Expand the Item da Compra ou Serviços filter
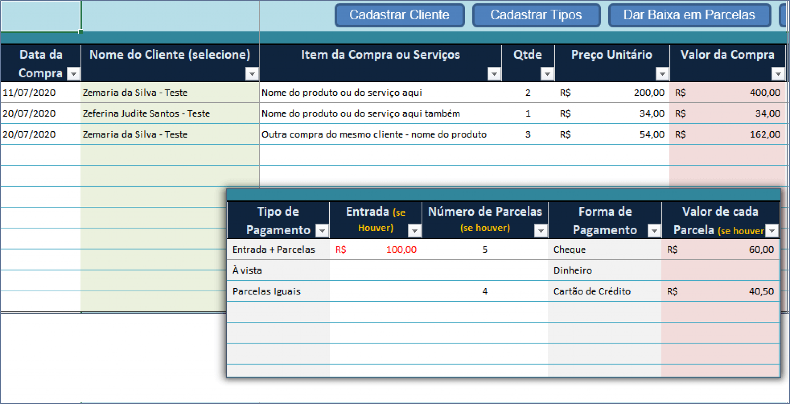The image size is (790, 404). tap(493, 73)
